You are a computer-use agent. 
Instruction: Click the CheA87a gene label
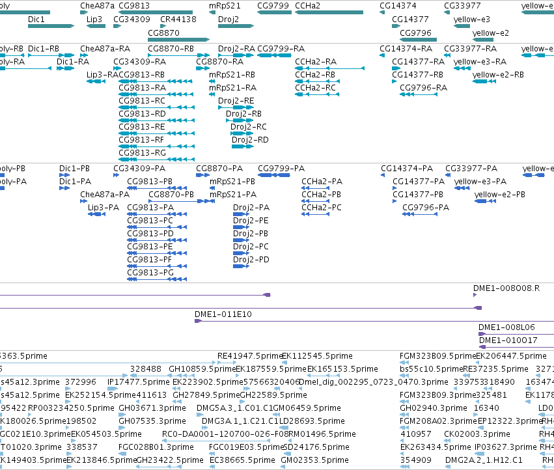98,6
